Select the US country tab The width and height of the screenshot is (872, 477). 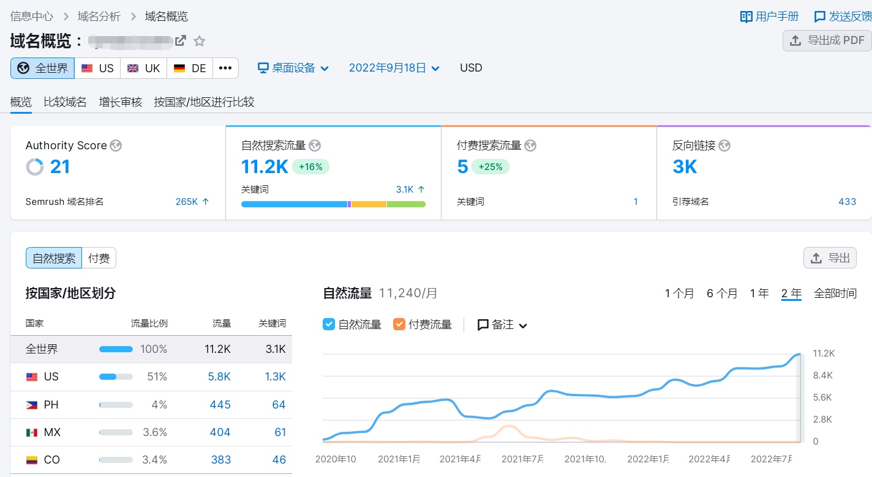pos(97,68)
